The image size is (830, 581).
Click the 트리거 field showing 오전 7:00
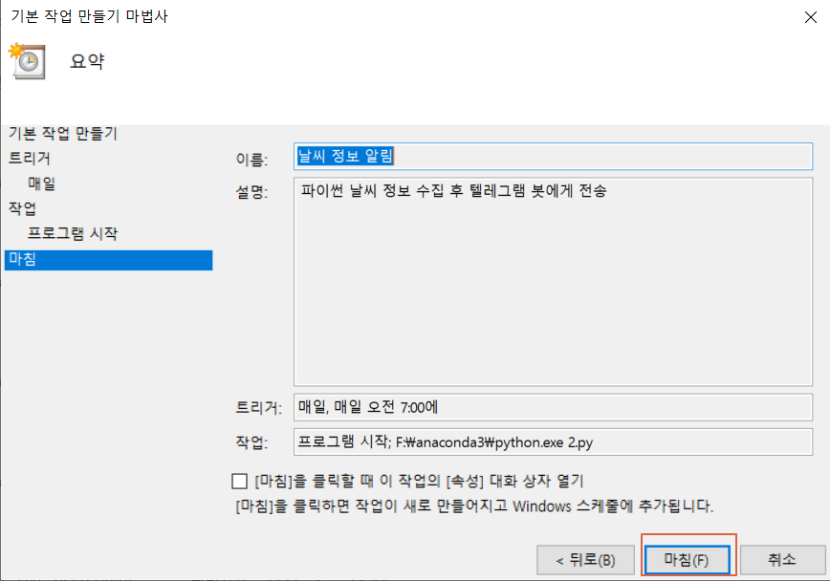pyautogui.click(x=553, y=407)
